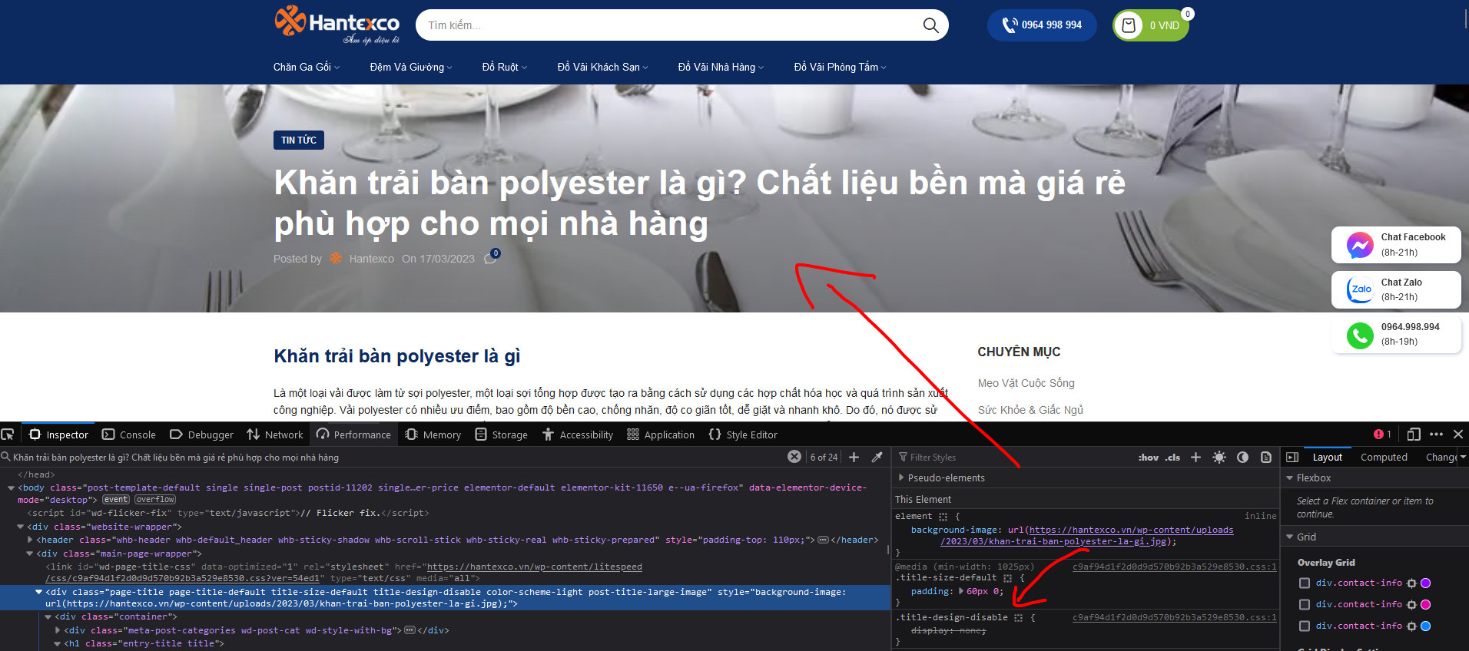The height and width of the screenshot is (651, 1469).
Task: Open the shopping cart 0 VND
Action: pos(1150,25)
